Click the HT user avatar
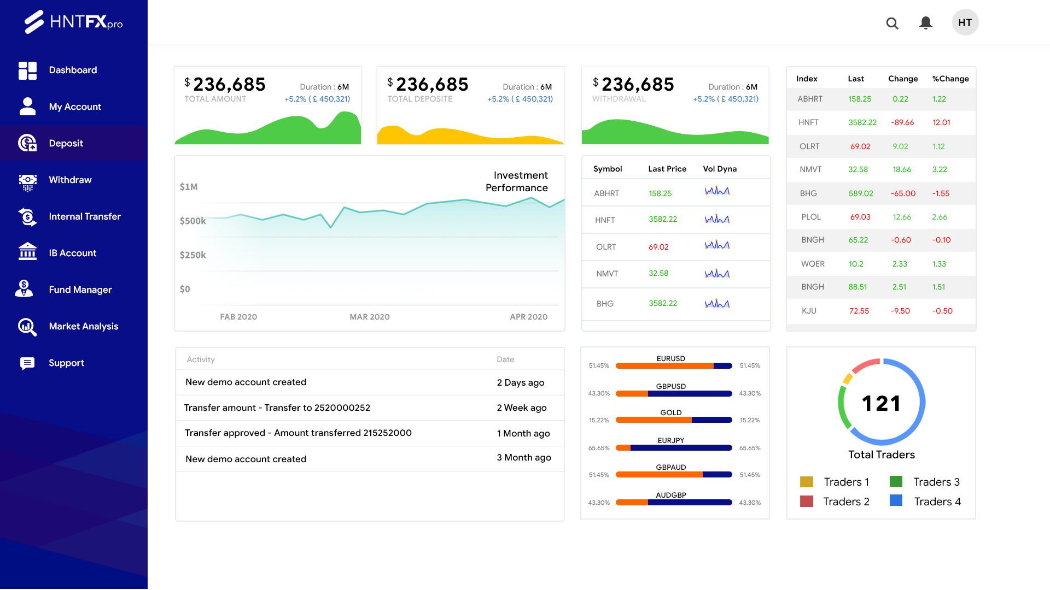Viewport: 1050px width, 590px height. pyautogui.click(x=965, y=23)
